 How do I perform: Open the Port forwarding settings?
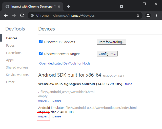tap(111, 42)
